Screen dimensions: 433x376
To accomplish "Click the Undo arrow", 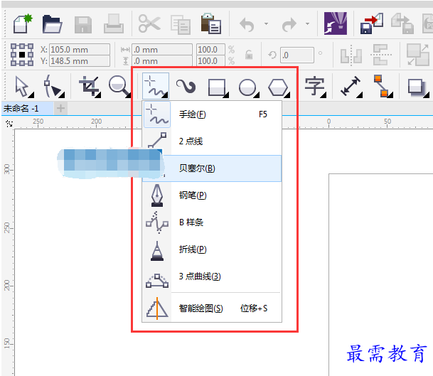I will pos(247,25).
